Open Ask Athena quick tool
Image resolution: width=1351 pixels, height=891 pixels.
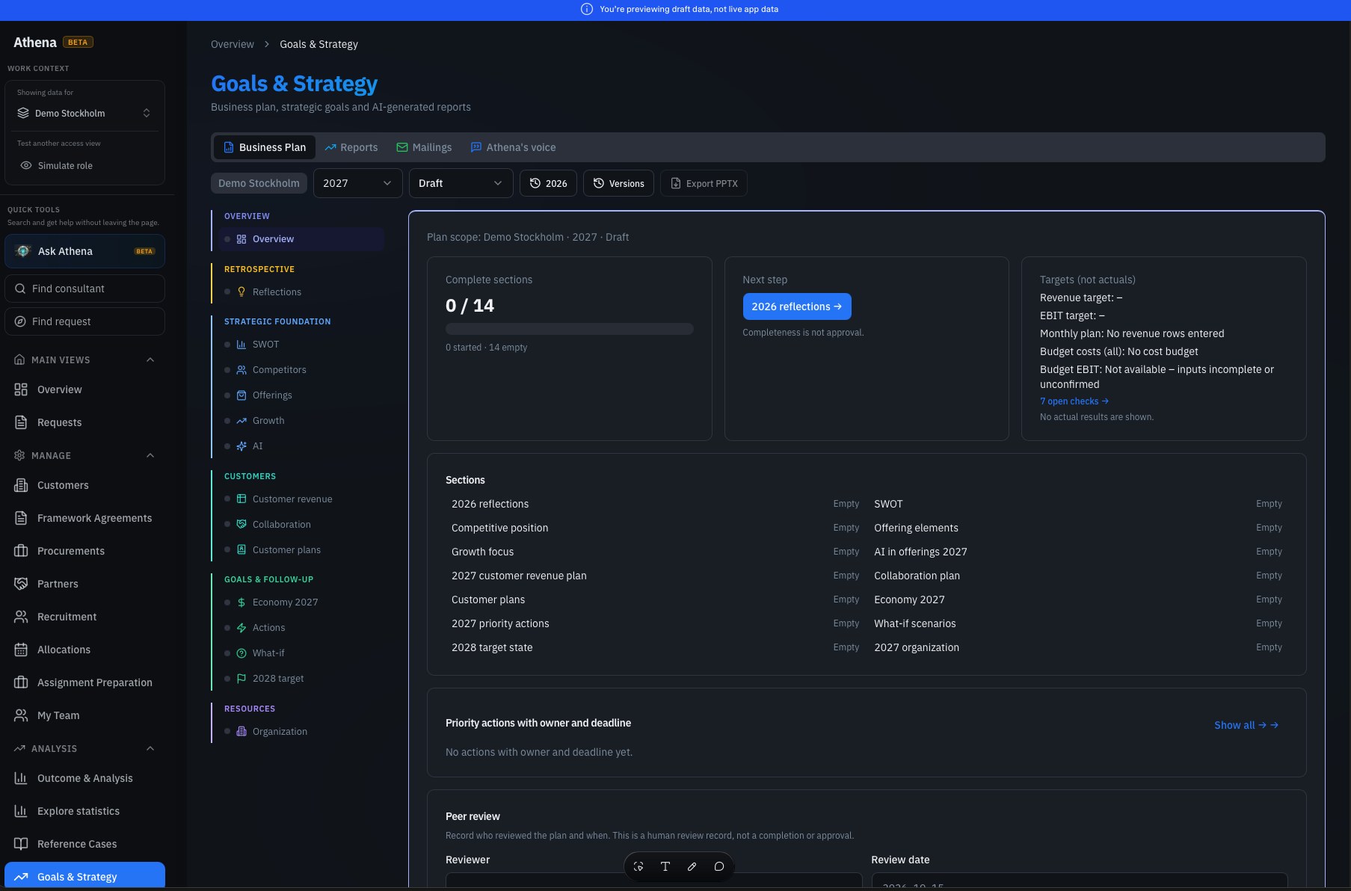(84, 251)
